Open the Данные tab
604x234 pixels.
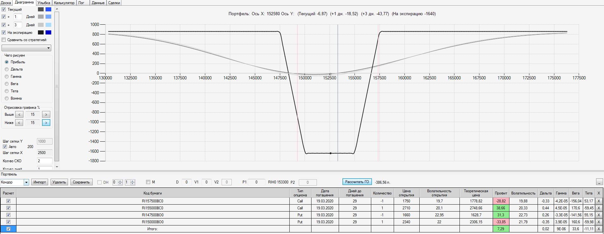click(98, 3)
